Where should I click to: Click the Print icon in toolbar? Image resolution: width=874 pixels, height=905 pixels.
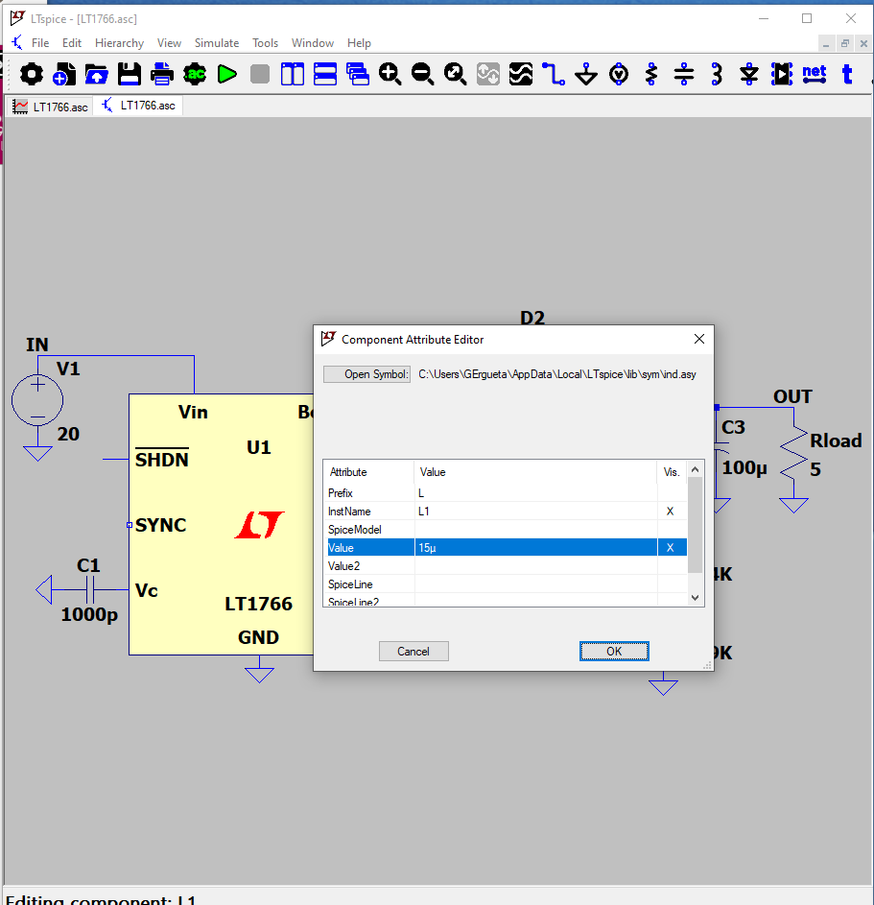(x=162, y=74)
